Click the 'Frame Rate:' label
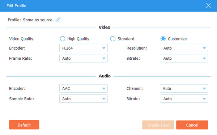 (21, 58)
